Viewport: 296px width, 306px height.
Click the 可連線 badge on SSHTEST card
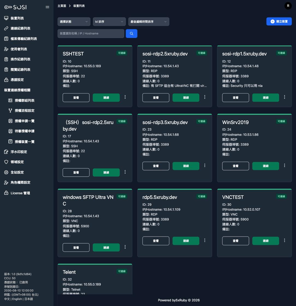[x=122, y=53]
